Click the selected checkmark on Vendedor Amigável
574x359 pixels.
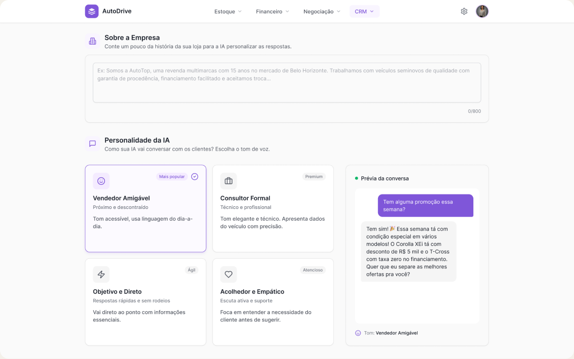point(195,177)
